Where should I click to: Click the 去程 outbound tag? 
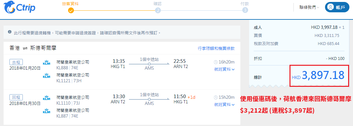(x=16, y=62)
